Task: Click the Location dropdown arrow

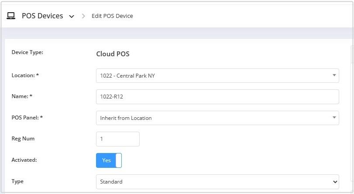Action: [x=334, y=75]
